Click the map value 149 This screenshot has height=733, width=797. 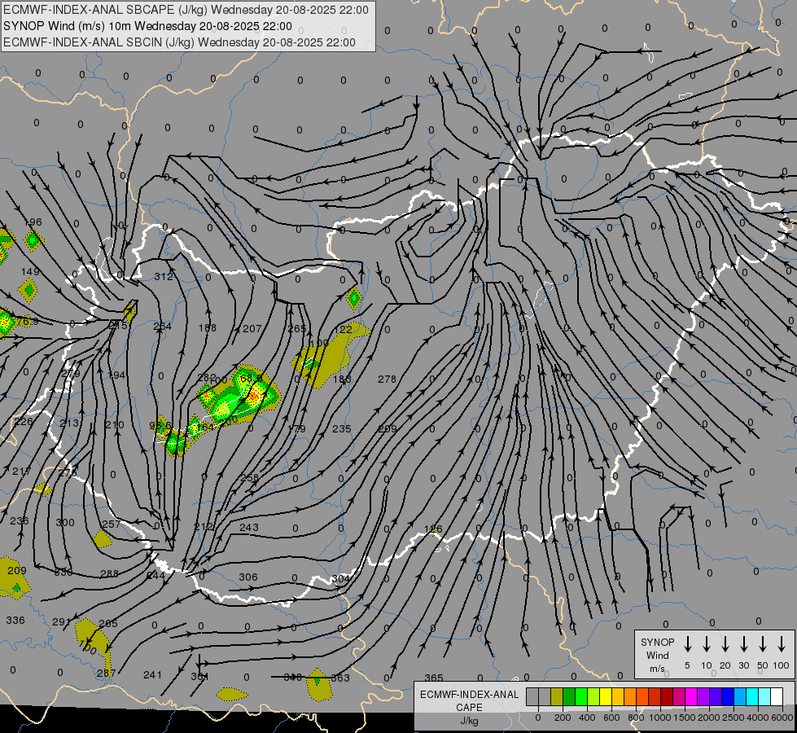click(x=30, y=272)
